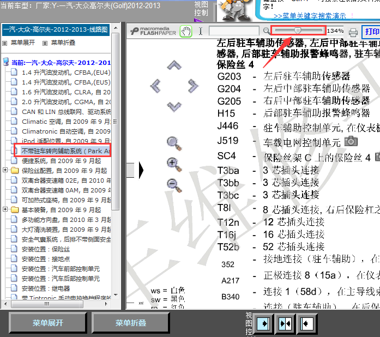Click the bottom 菜单展开 button

coord(48,323)
